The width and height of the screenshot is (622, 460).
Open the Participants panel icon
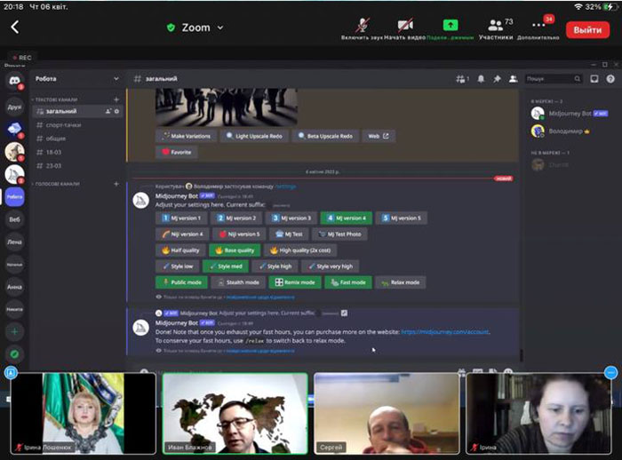[496, 26]
